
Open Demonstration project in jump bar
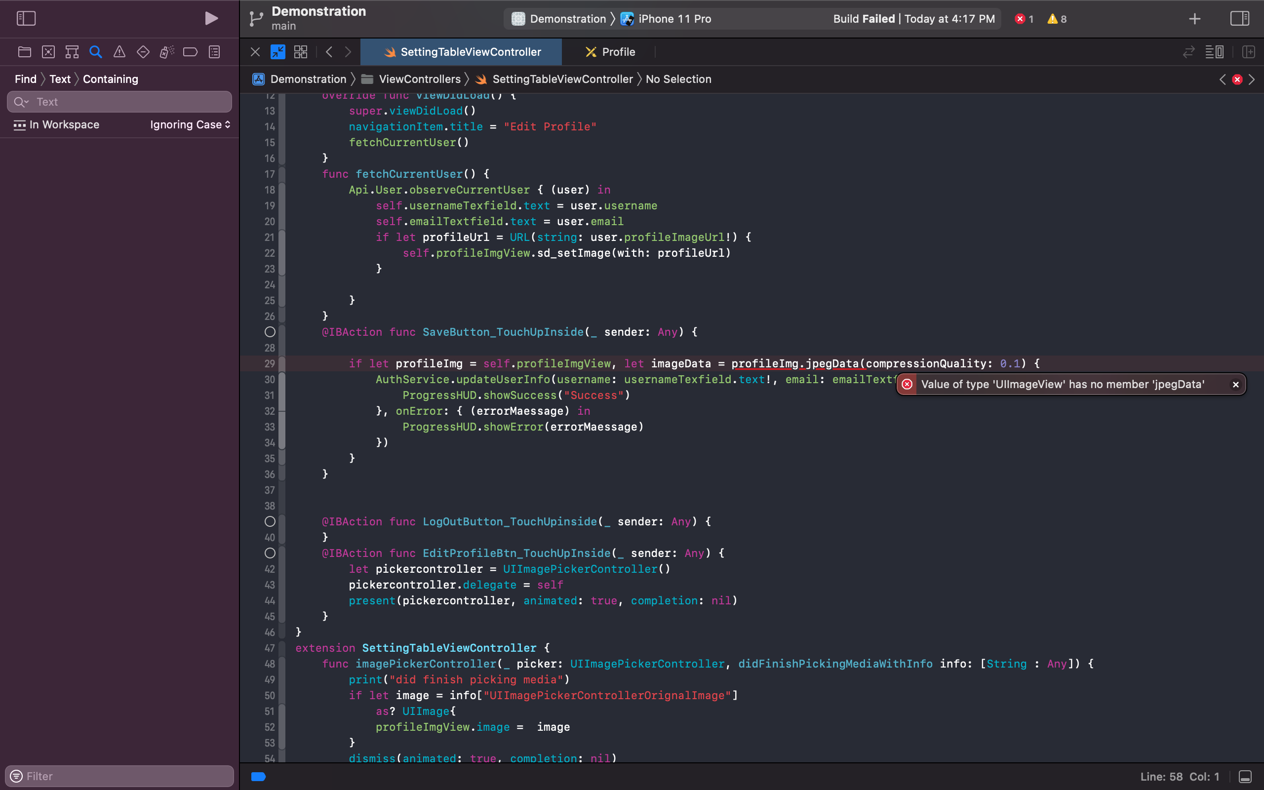[299, 79]
